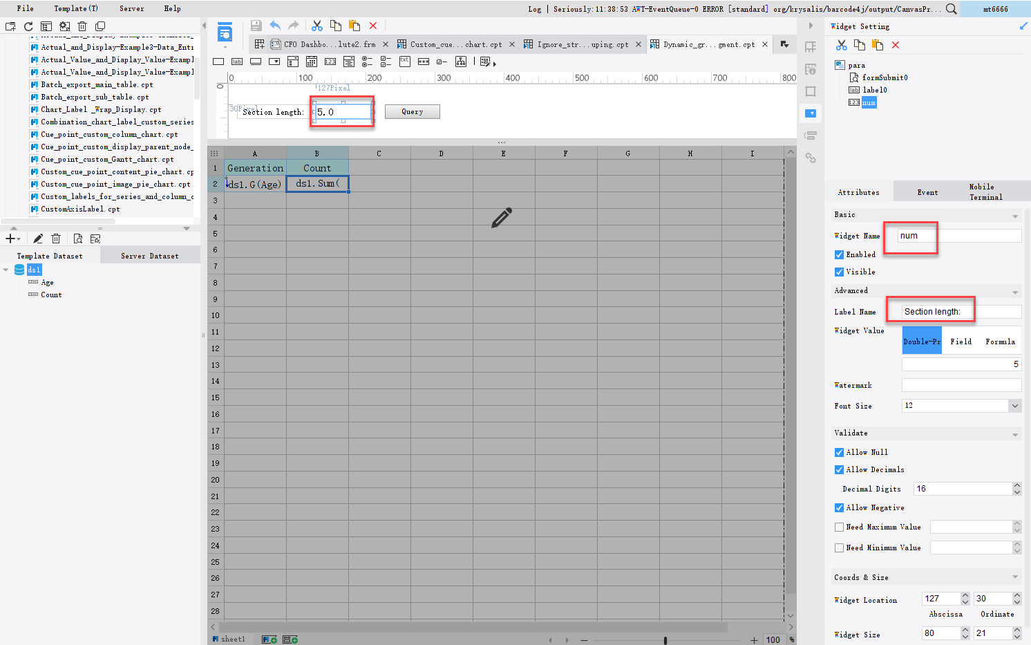The width and height of the screenshot is (1031, 645).
Task: Delete dataset using trash icon
Action: (x=56, y=238)
